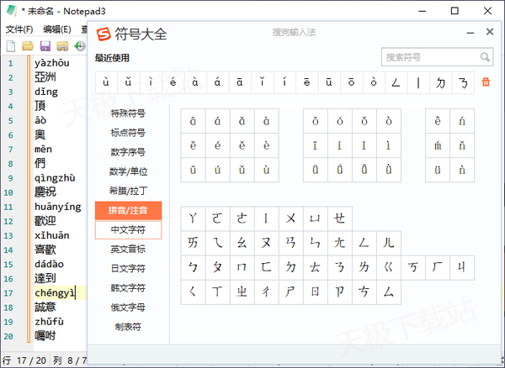Screen dimensions: 505x368
Task: Click the Sogou S logo icon
Action: click(104, 35)
